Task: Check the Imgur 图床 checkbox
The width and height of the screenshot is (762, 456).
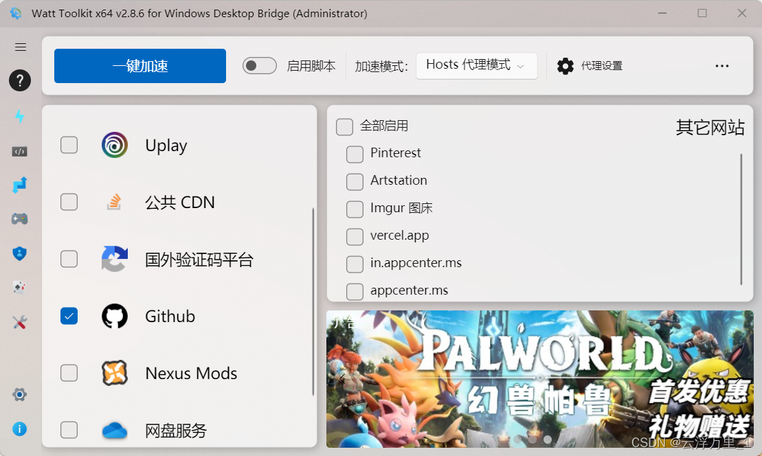Action: tap(355, 209)
